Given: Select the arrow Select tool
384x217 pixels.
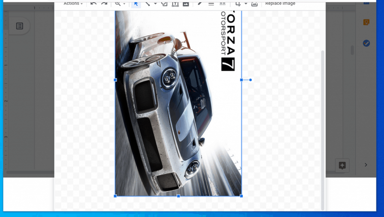Looking at the screenshot, I should (x=136, y=4).
